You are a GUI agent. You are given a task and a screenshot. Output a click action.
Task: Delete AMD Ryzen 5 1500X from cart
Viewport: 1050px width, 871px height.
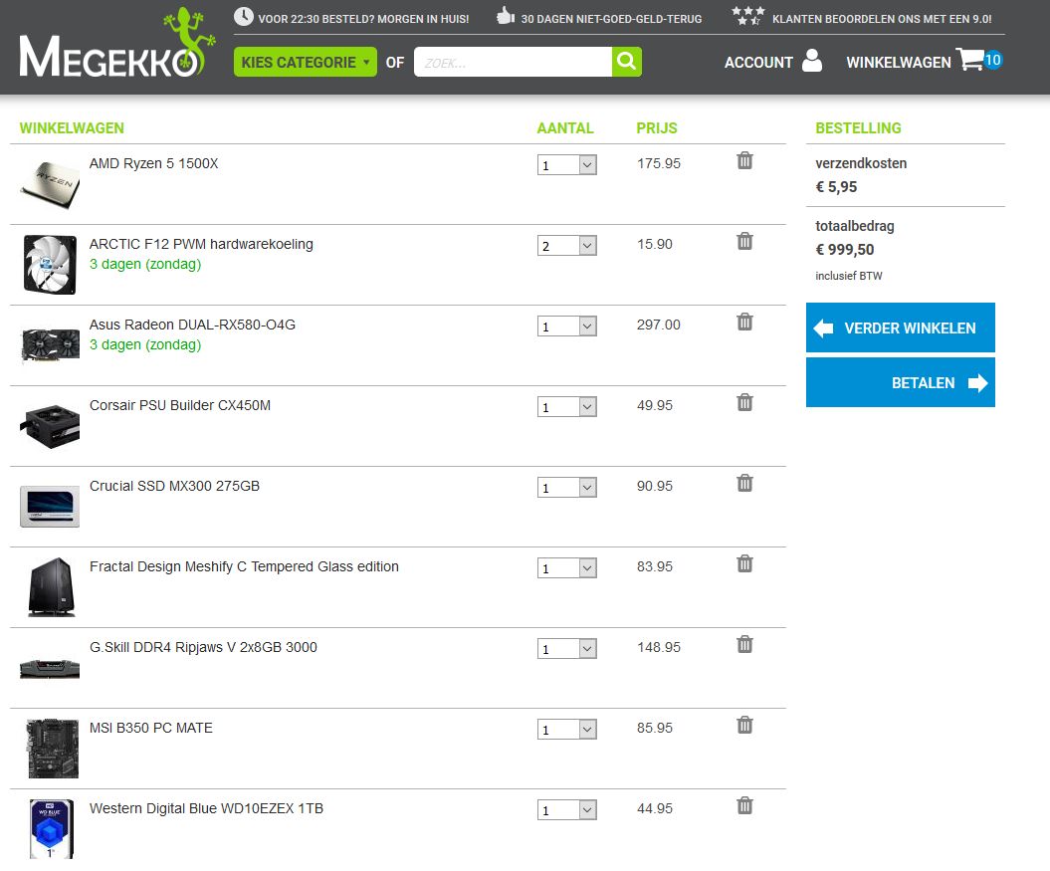pyautogui.click(x=744, y=160)
